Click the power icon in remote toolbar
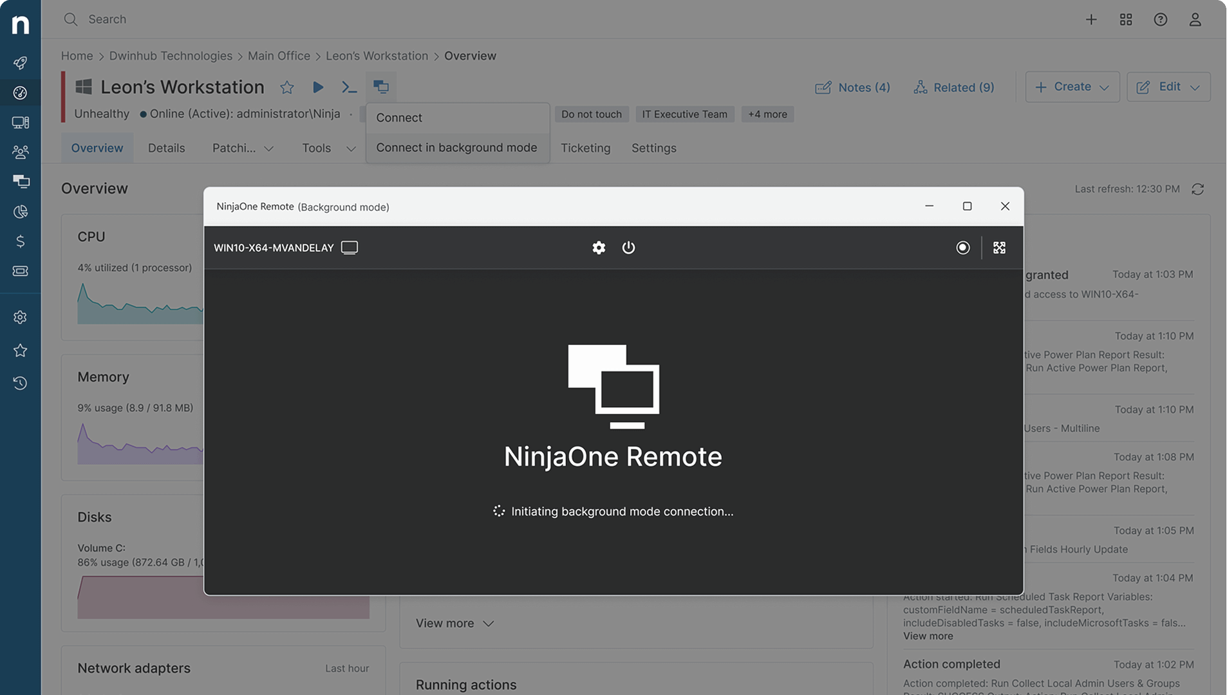The height and width of the screenshot is (695, 1227). (x=628, y=248)
